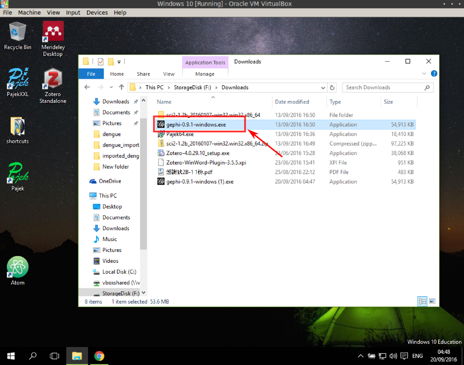Click the network tray icon
The width and height of the screenshot is (464, 365).
pyautogui.click(x=382, y=356)
